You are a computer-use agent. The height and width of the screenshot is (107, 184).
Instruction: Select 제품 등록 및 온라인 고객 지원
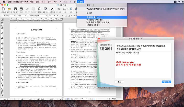pos(102,22)
